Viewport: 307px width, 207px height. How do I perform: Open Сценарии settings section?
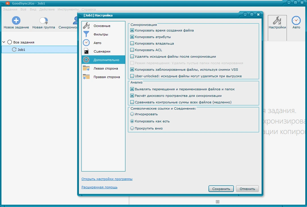click(103, 51)
